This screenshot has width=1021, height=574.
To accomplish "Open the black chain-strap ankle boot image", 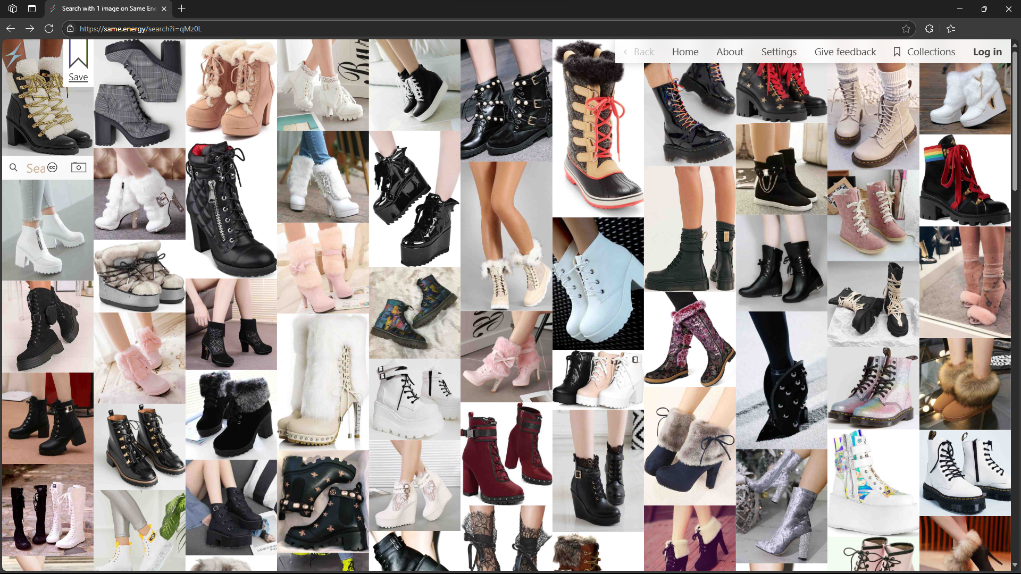I will pos(781,168).
